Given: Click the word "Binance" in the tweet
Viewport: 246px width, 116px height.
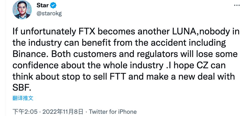Looking at the screenshot, I should [29, 54].
